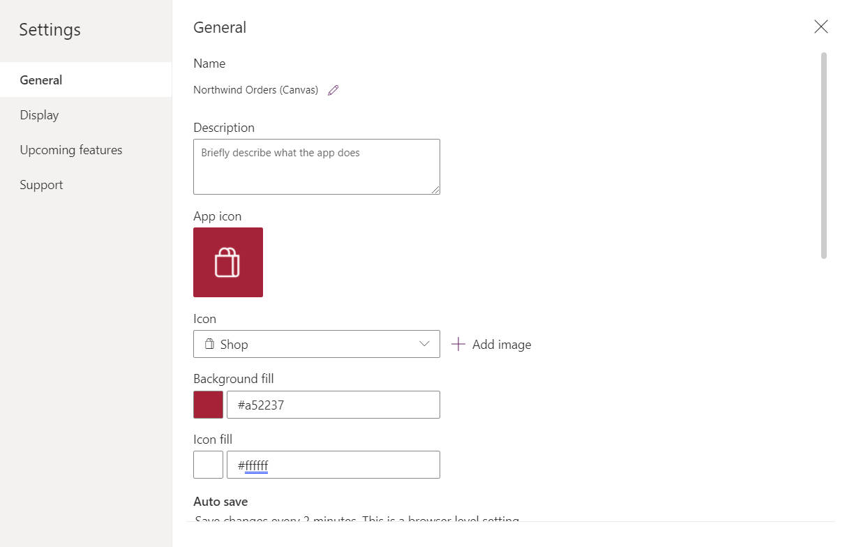Screen dimensions: 847x547
Task: Click the red shopping bag app icon preview
Action: coord(228,262)
